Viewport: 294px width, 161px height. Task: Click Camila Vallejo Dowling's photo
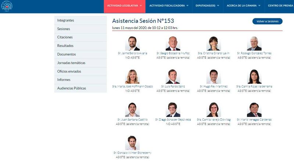coord(214,110)
